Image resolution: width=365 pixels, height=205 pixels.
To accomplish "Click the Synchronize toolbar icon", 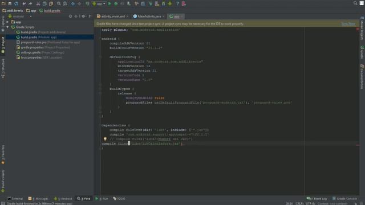I will click(17, 3).
